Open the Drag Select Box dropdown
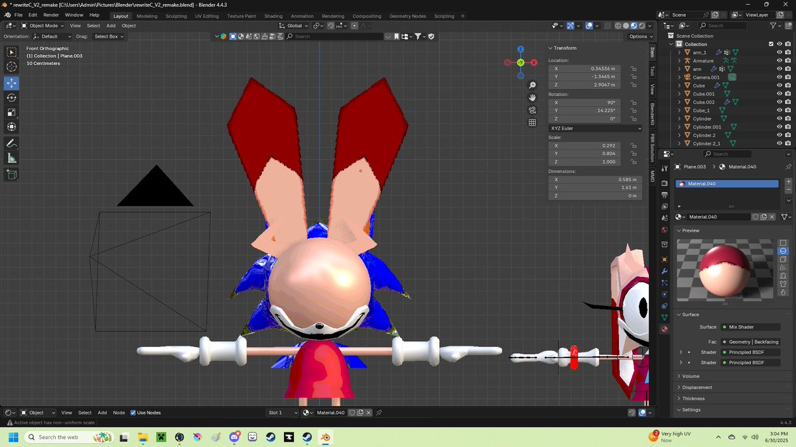This screenshot has width=796, height=447. (x=109, y=36)
